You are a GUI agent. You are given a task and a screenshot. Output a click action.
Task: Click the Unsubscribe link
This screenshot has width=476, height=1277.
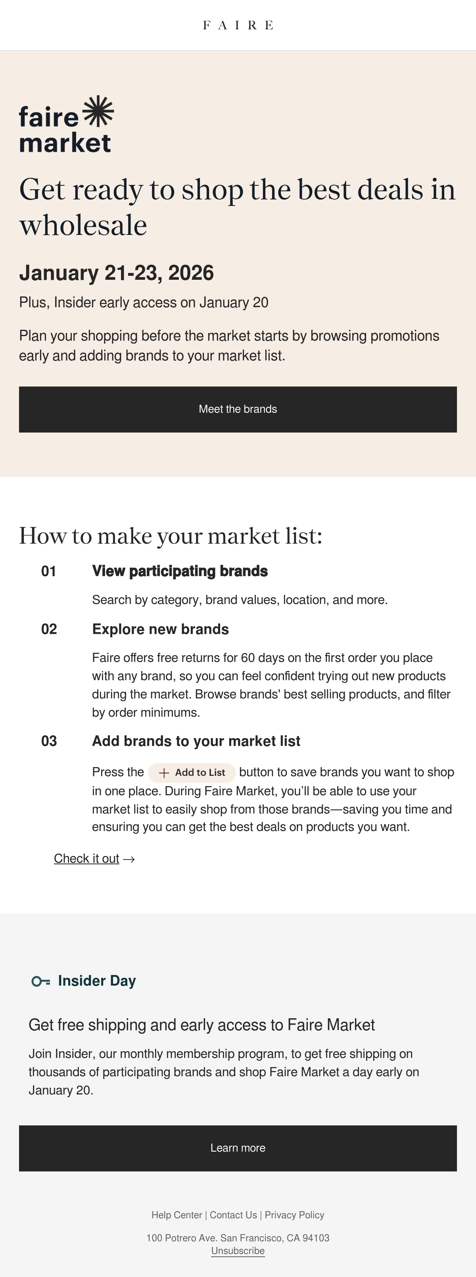(x=238, y=1251)
